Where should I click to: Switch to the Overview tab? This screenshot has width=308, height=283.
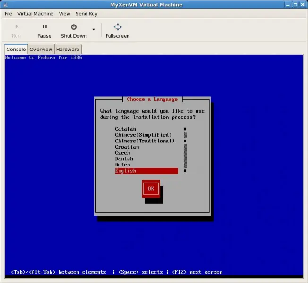pyautogui.click(x=41, y=49)
